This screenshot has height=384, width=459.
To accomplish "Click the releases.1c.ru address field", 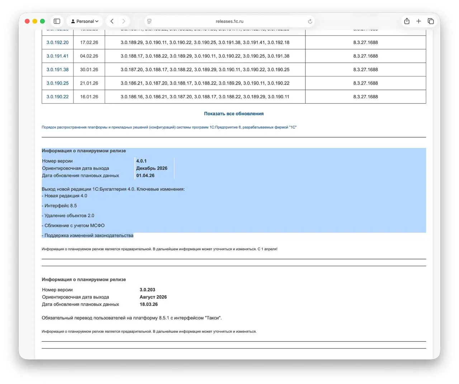I will 229,21.
